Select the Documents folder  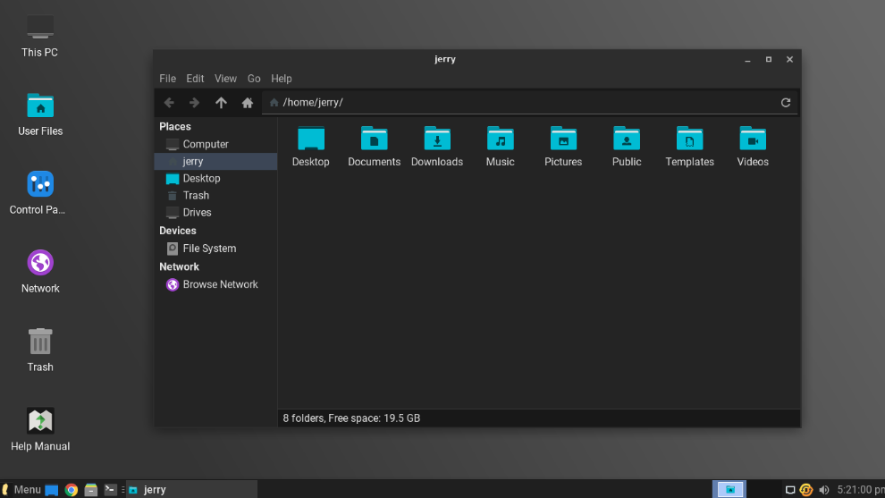[375, 147]
